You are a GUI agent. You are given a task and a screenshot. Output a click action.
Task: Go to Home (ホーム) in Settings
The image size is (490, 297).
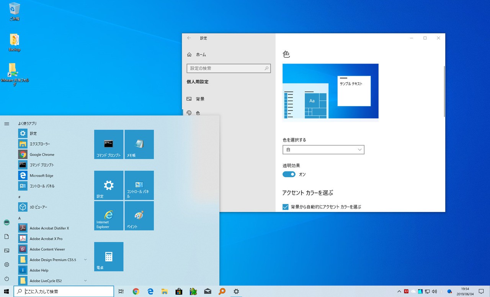(201, 55)
